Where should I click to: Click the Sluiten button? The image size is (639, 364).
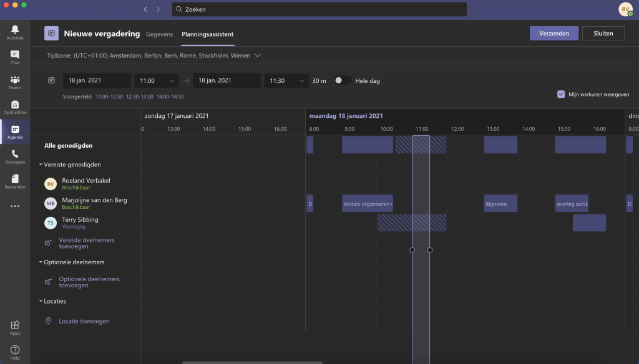coord(603,34)
